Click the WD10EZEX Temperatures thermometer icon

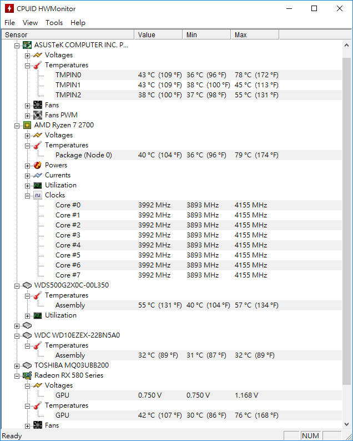pos(38,345)
